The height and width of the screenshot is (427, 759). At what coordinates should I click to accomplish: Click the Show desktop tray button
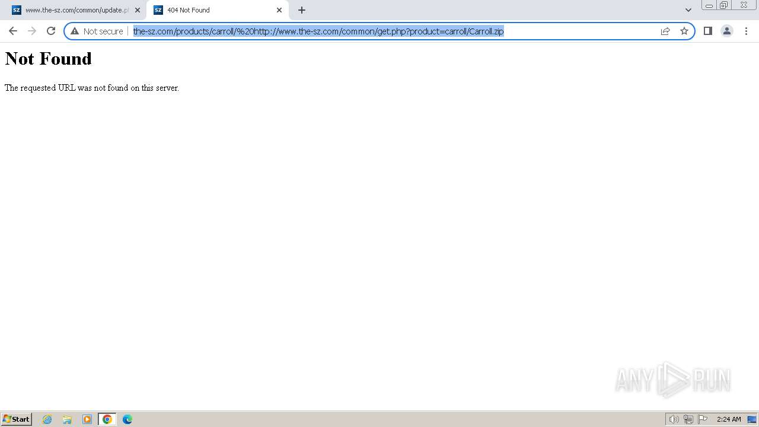[752, 419]
